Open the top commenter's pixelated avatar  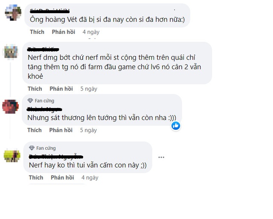point(13,12)
